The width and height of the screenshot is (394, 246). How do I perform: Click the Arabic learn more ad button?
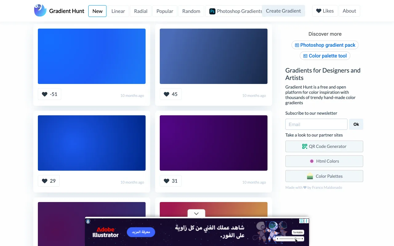141,232
